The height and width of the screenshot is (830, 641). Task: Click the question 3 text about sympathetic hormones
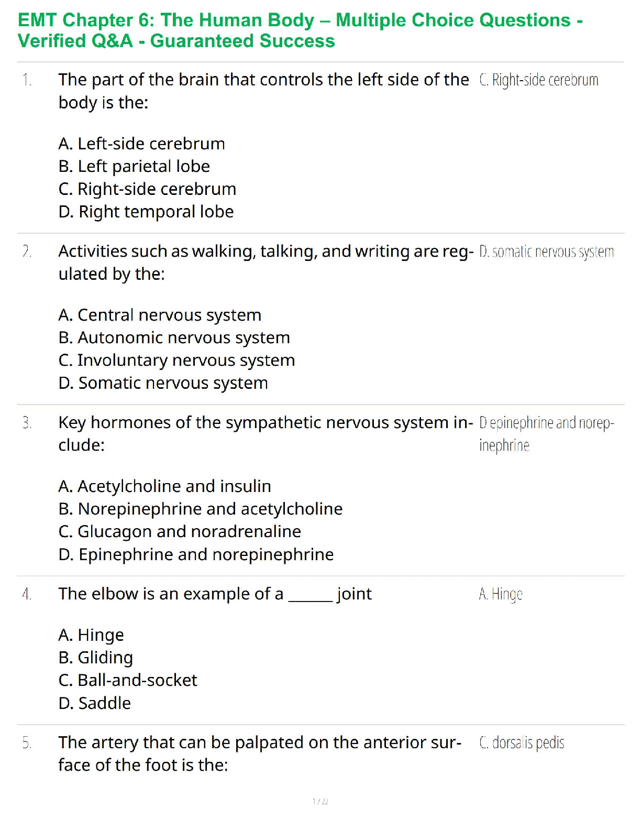pyautogui.click(x=265, y=433)
